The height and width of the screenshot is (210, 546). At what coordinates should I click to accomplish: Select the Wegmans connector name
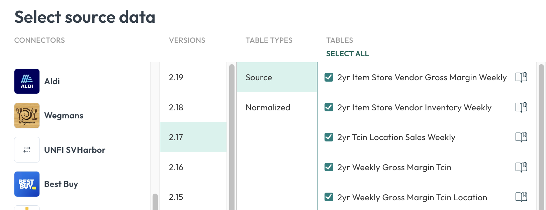point(64,116)
